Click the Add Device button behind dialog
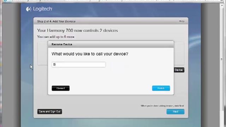 [179, 70]
